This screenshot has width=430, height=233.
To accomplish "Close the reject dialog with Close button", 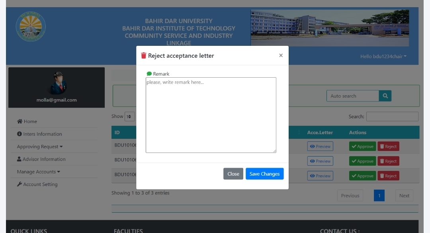I will (233, 174).
